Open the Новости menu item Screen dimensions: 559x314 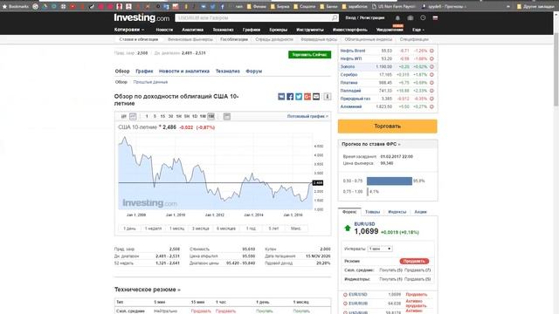click(x=164, y=30)
